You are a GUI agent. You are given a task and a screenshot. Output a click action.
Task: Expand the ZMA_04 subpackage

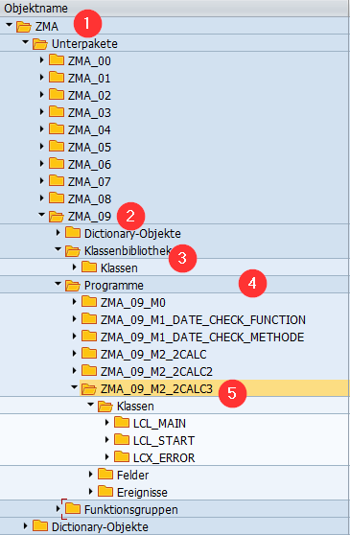point(41,129)
